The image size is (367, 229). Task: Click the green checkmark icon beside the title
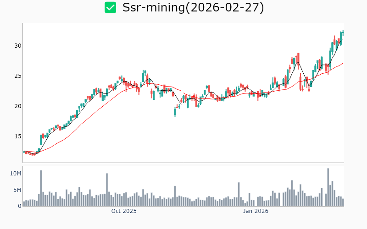pos(110,7)
